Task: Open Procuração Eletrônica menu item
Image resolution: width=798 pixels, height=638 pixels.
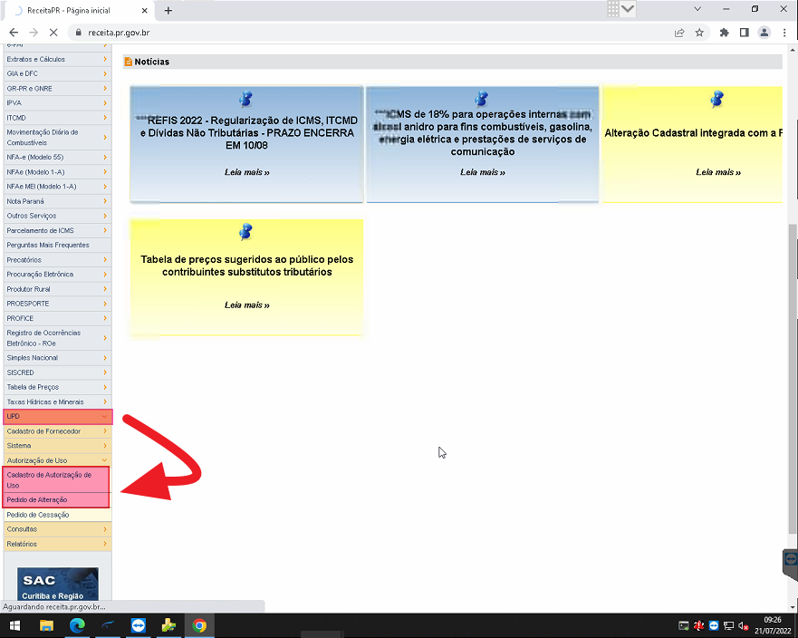Action: 57,275
